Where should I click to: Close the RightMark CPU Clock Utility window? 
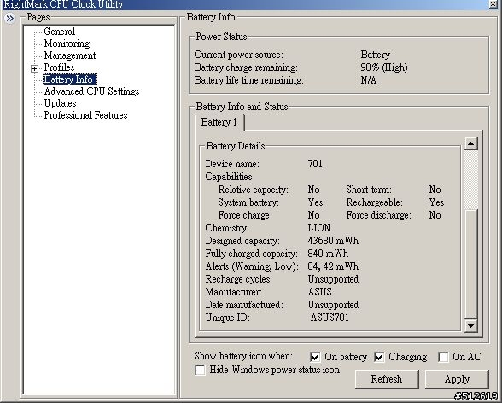pos(493,4)
